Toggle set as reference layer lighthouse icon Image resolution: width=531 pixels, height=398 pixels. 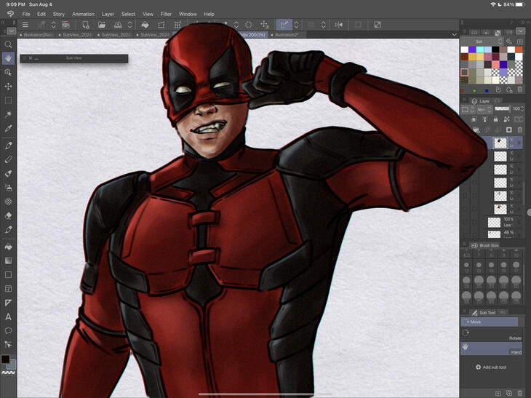[x=484, y=119]
